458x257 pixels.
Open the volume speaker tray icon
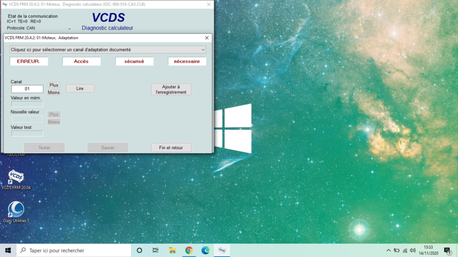[413, 250]
